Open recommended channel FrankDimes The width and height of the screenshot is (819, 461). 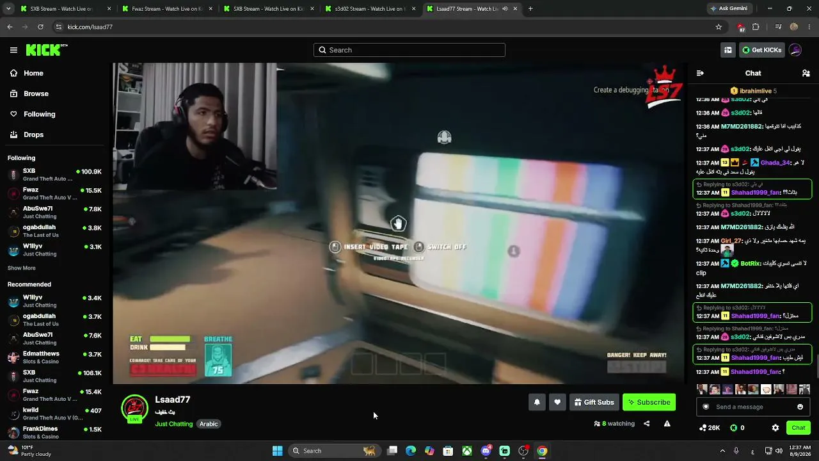[55, 432]
